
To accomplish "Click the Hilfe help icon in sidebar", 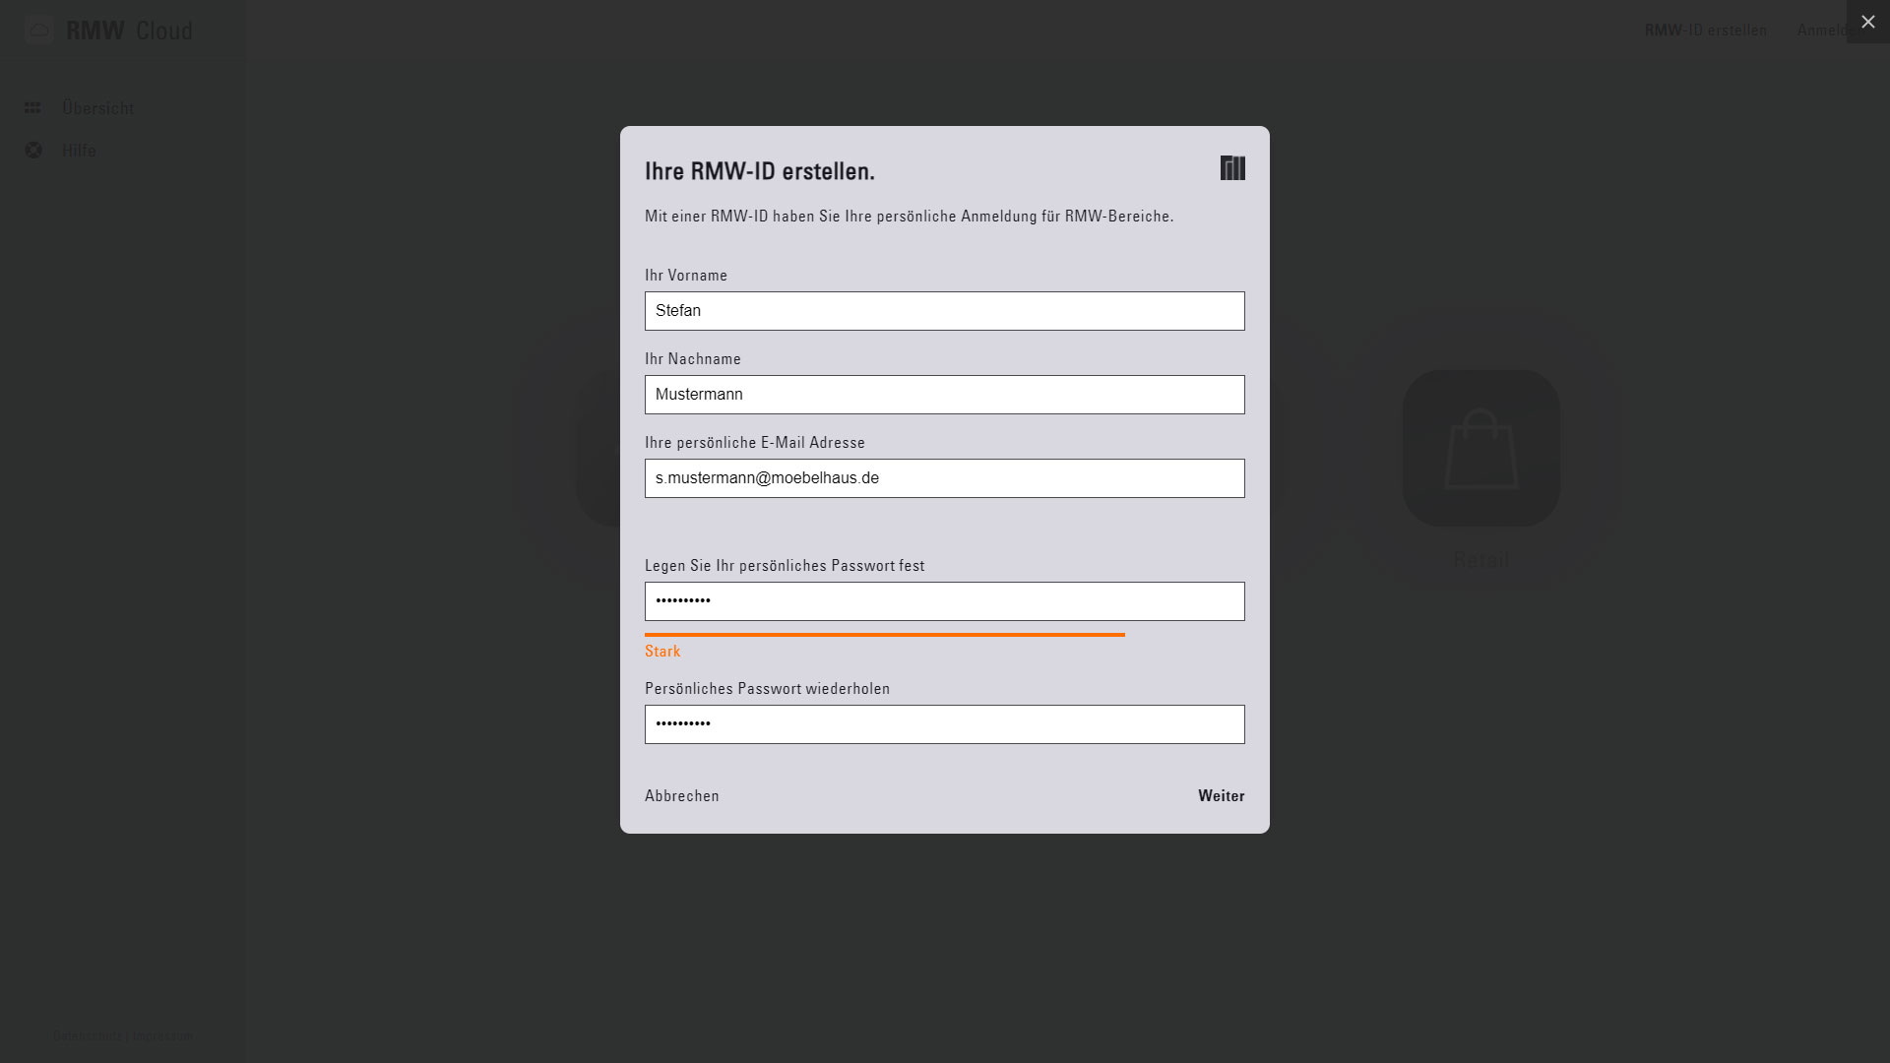I will [33, 150].
